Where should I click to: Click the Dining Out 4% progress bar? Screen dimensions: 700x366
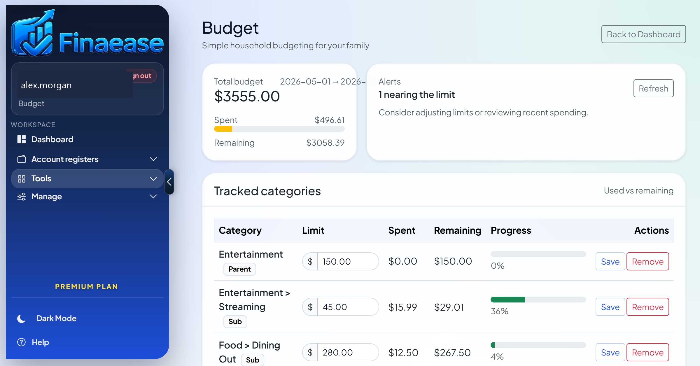pos(538,345)
